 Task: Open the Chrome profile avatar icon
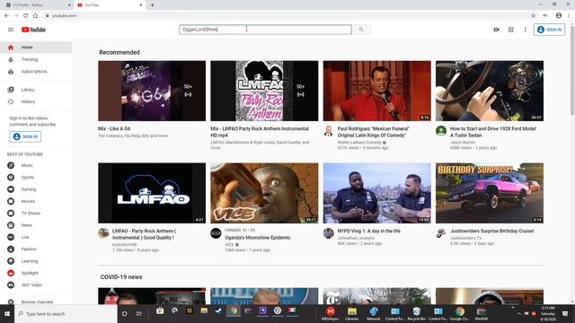[x=559, y=16]
